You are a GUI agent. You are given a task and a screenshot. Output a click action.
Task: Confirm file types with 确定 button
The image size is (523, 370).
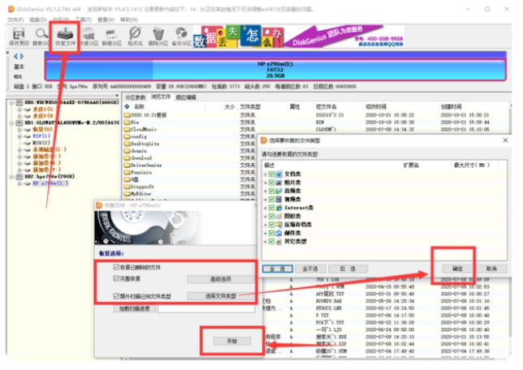457,269
